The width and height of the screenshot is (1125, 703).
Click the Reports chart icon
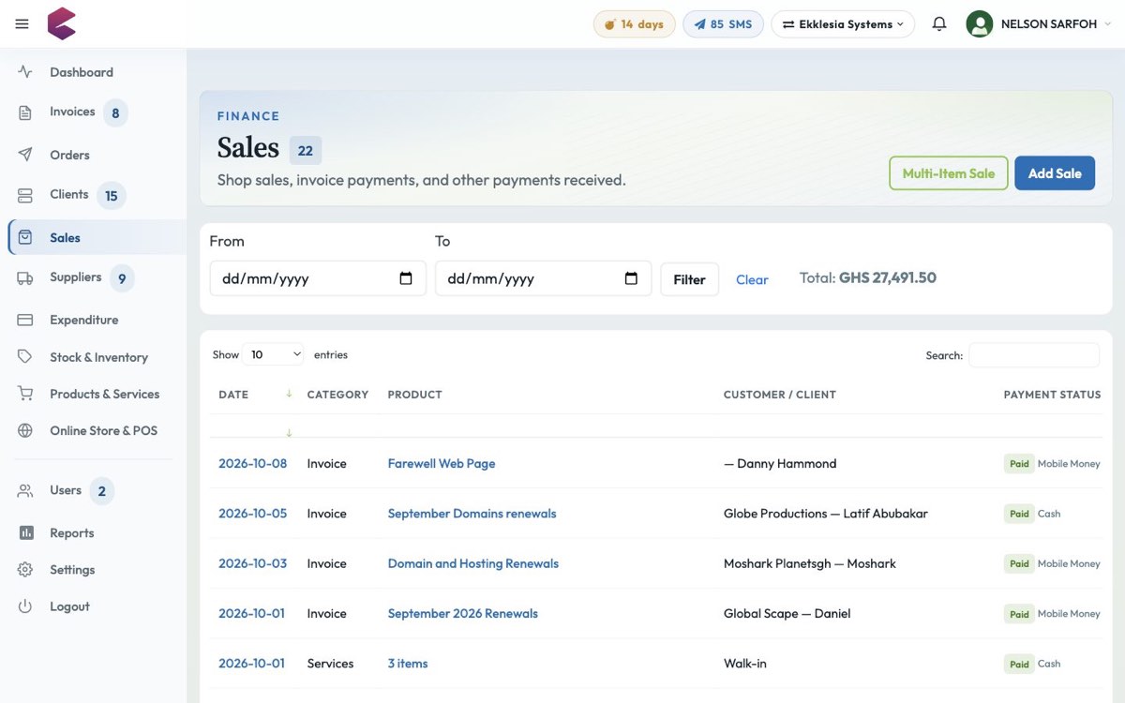25,532
